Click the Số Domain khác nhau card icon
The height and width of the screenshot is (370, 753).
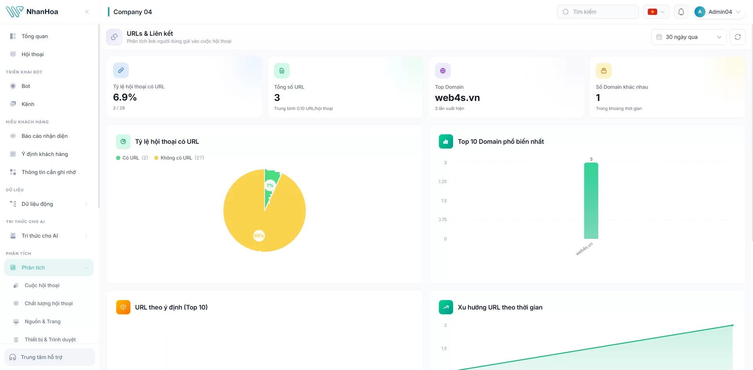tap(604, 71)
